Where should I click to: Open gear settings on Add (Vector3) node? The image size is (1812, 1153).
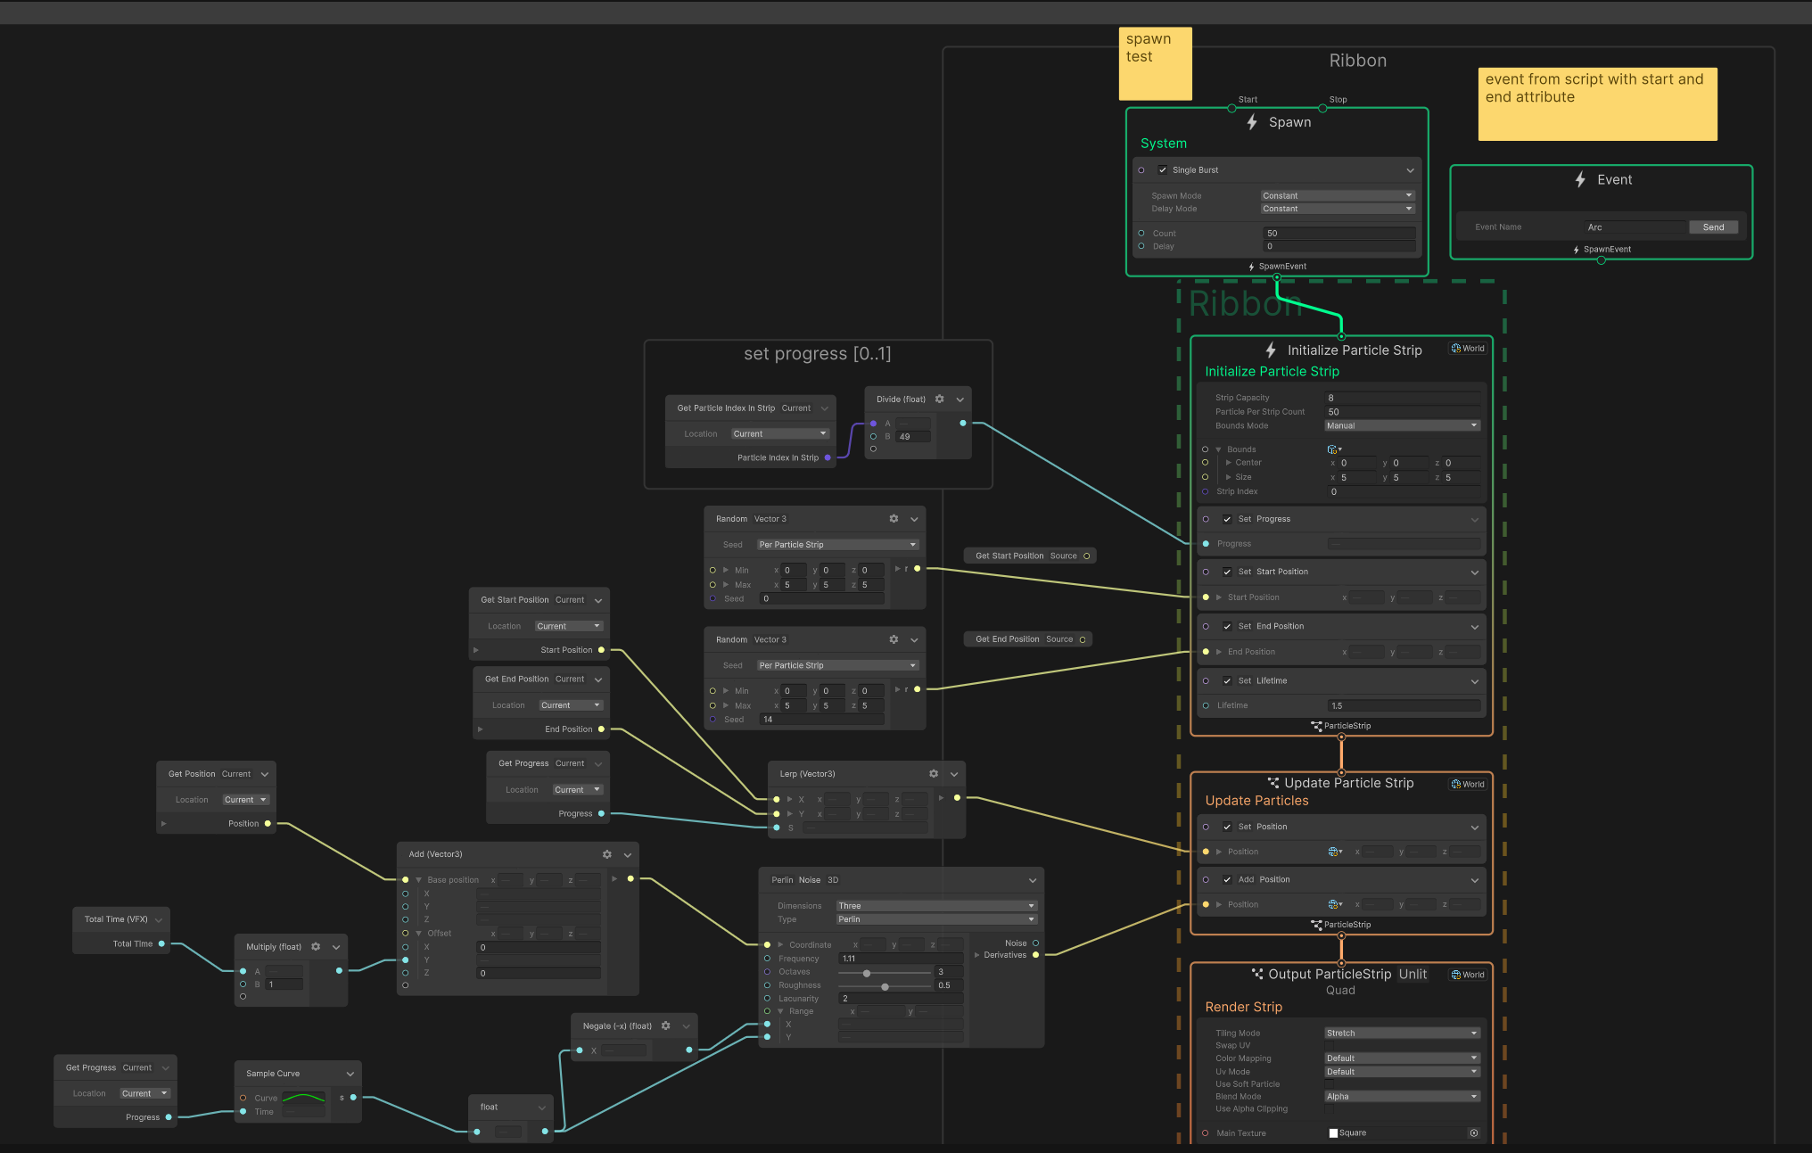pos(607,854)
